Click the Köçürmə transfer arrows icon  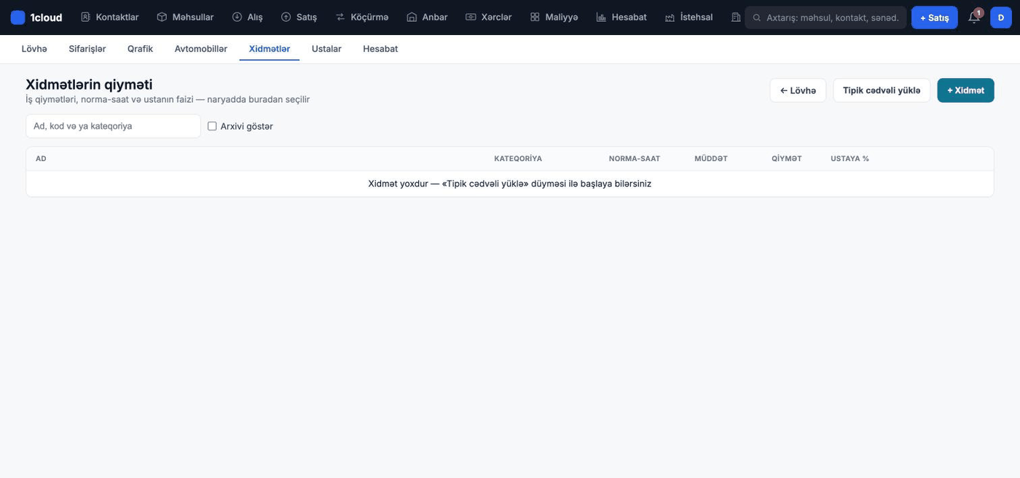(340, 17)
